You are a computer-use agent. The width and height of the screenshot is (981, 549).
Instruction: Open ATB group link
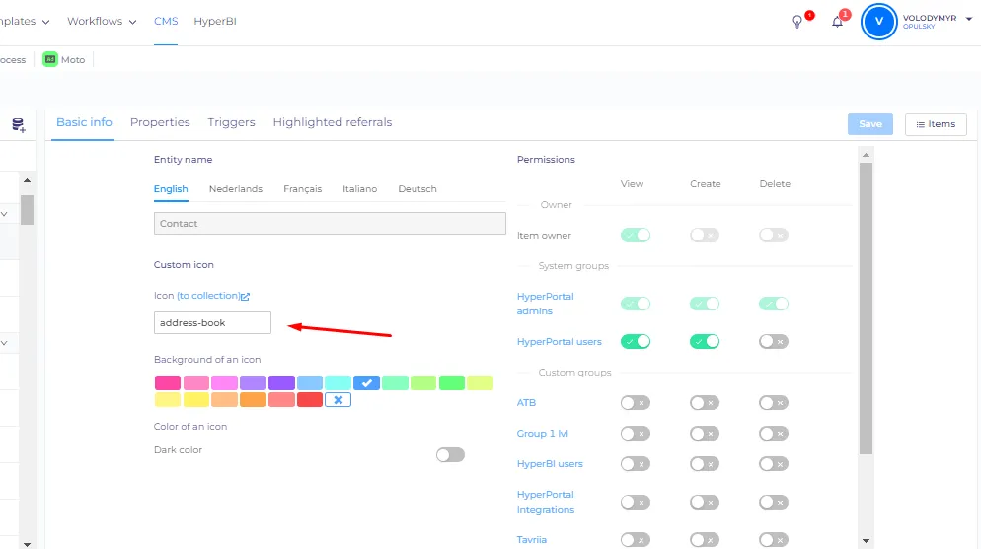526,403
